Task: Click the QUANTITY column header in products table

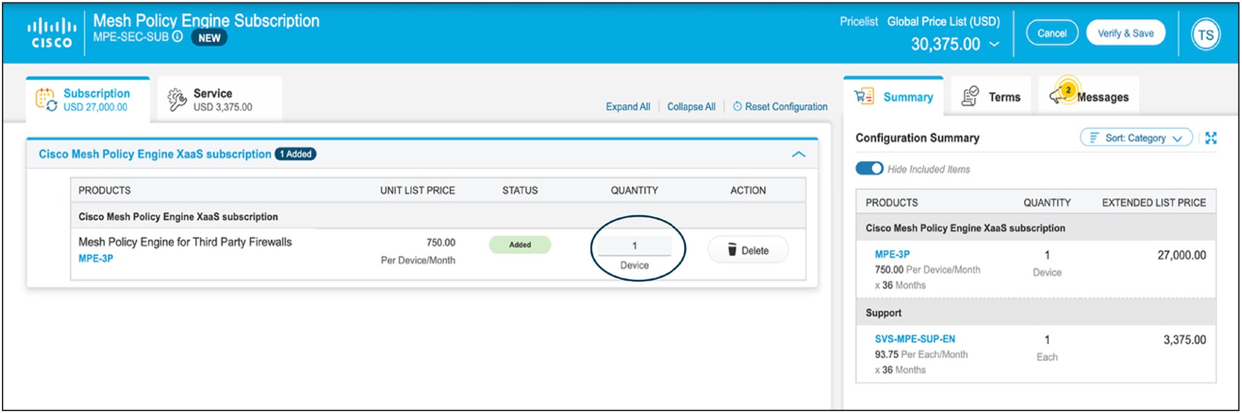Action: click(633, 191)
